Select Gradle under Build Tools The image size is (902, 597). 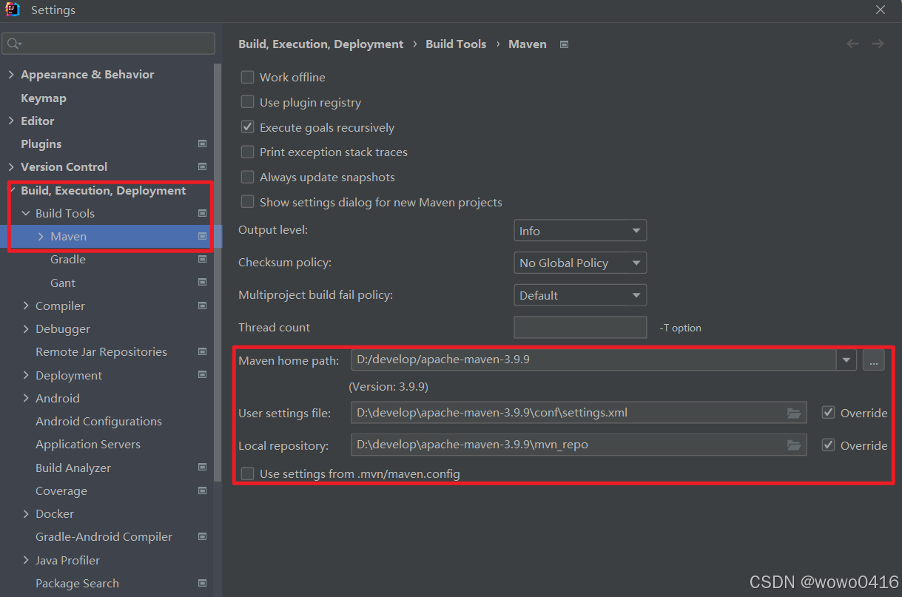(68, 259)
